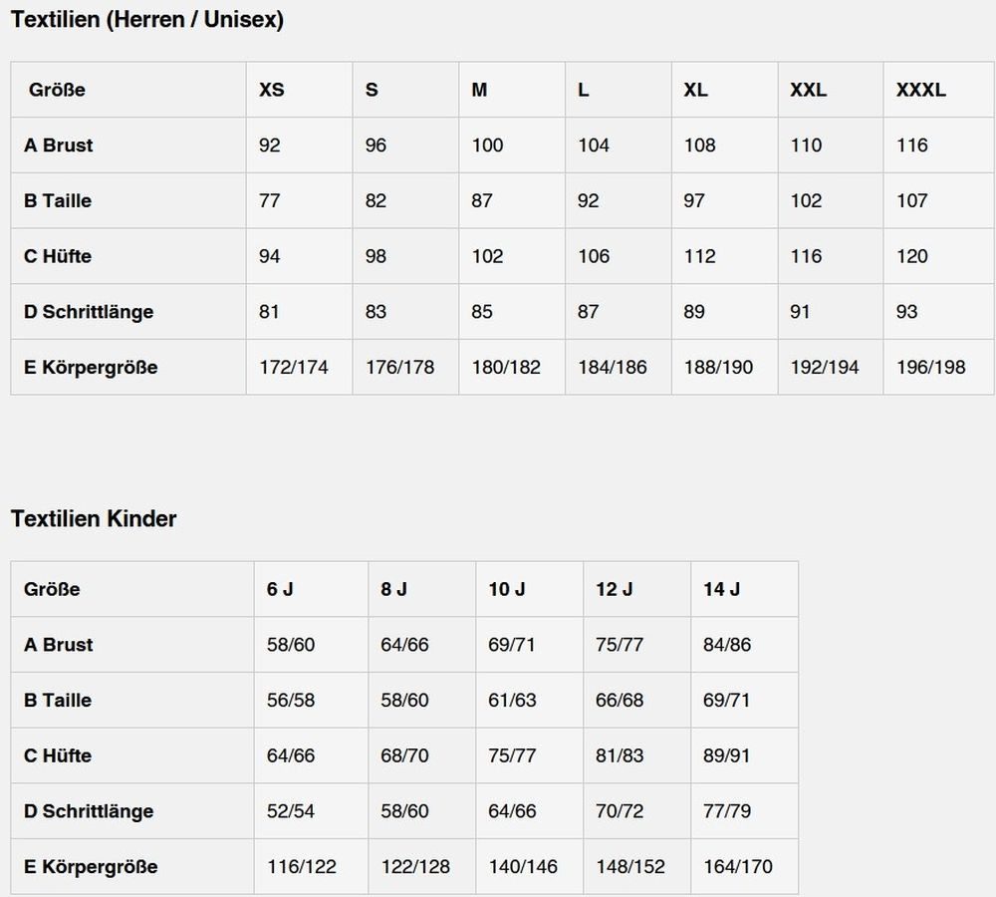
Task: Click the 'M' size column header
Action: [x=480, y=90]
